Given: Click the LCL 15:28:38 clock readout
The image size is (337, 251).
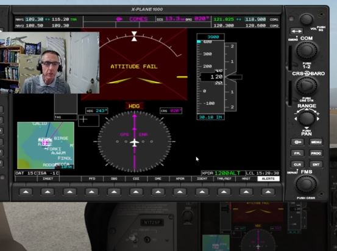Looking at the screenshot, I should [263, 173].
